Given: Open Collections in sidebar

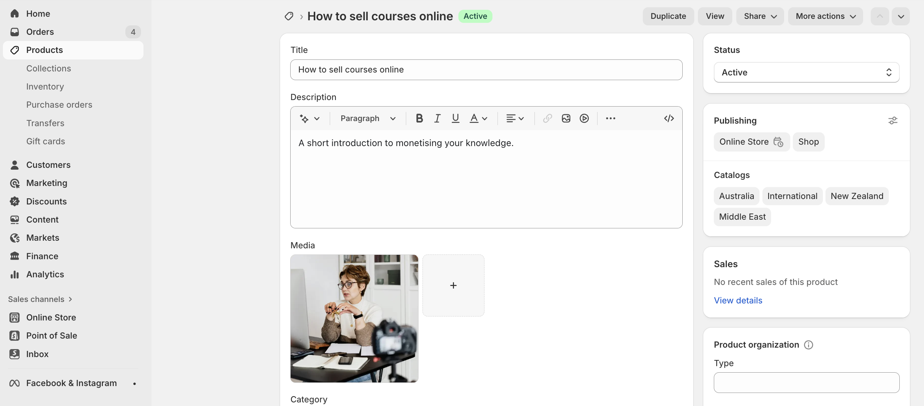Looking at the screenshot, I should pos(49,69).
